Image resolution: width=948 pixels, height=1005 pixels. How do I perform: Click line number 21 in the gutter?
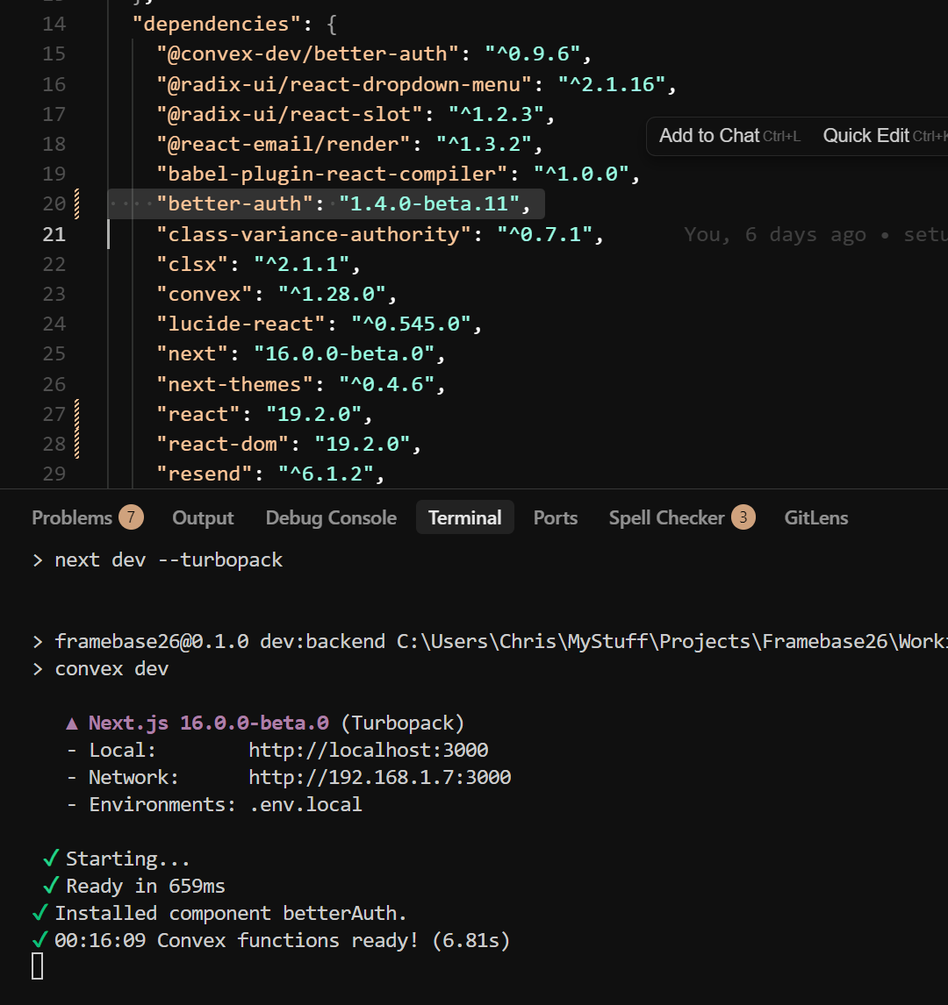(x=54, y=234)
